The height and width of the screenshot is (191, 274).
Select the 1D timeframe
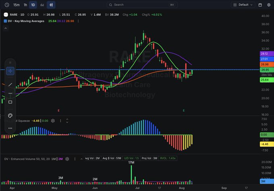point(33,5)
